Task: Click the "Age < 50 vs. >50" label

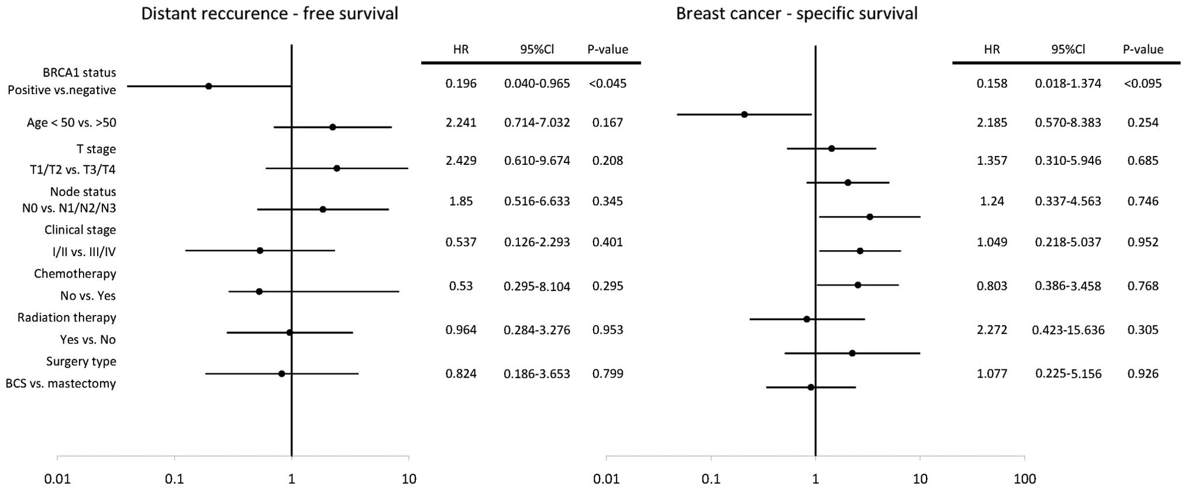Action: 71,123
